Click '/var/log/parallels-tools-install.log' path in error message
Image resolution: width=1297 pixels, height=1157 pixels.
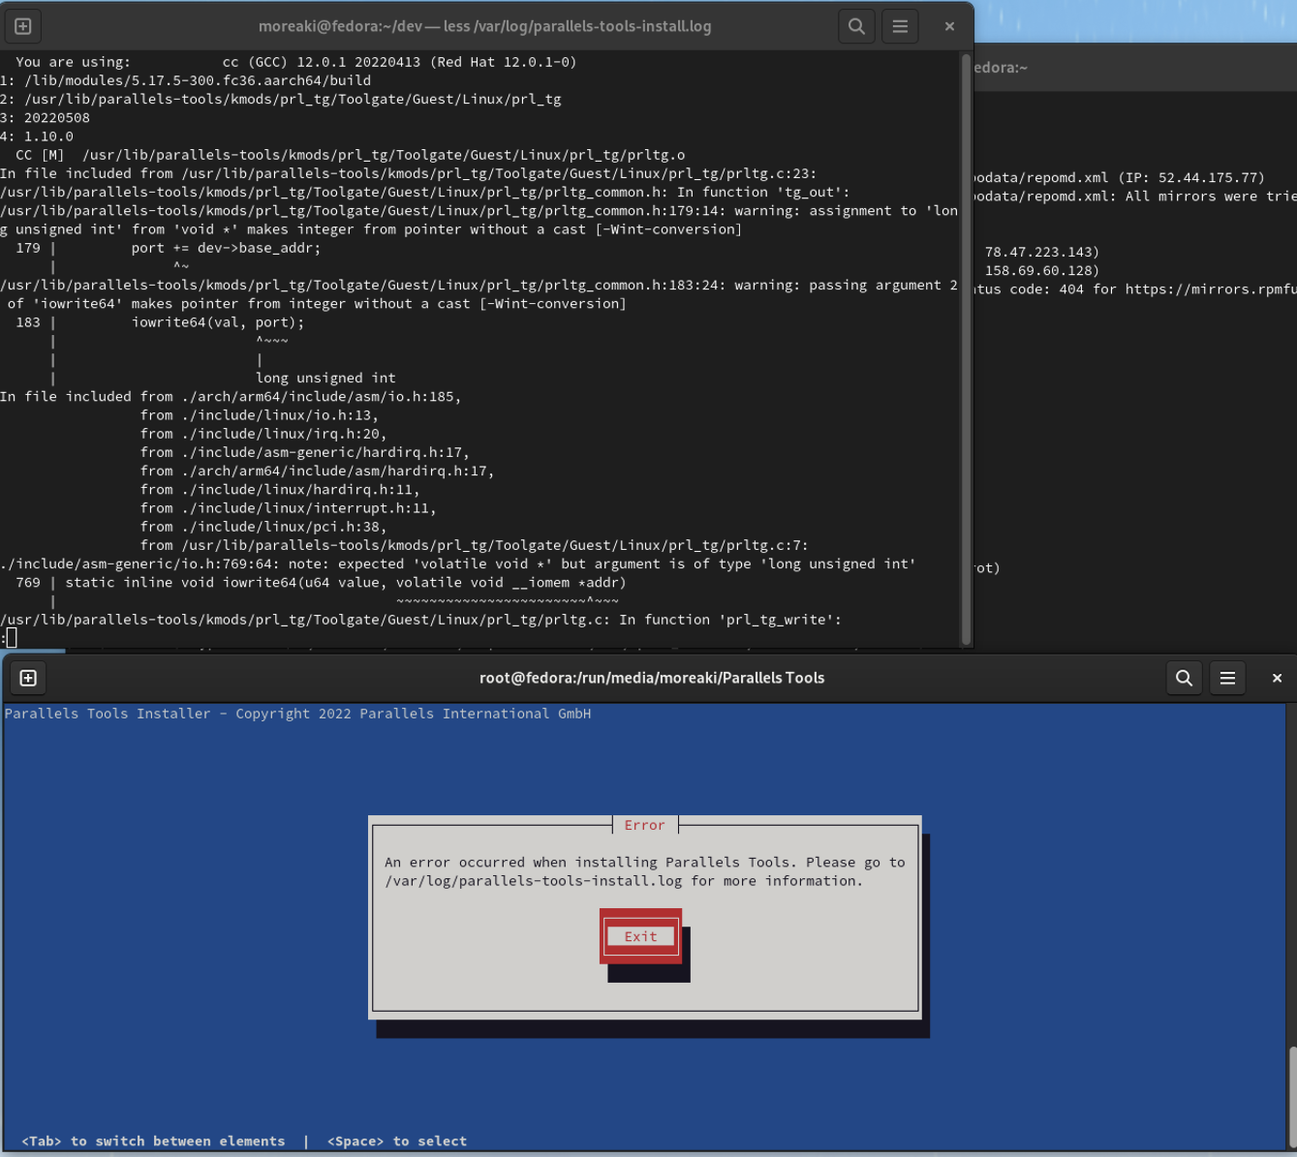(534, 881)
